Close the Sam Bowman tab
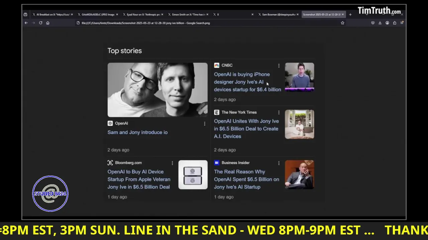Screen dimensions: 428x240 click(x=298, y=15)
